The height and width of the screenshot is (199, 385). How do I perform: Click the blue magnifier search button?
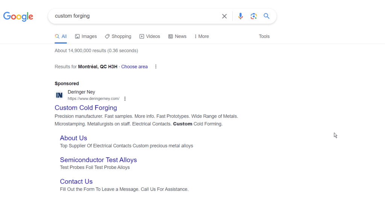click(267, 16)
